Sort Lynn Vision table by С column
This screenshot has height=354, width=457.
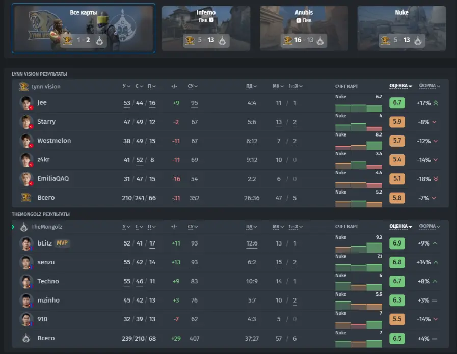(139, 86)
